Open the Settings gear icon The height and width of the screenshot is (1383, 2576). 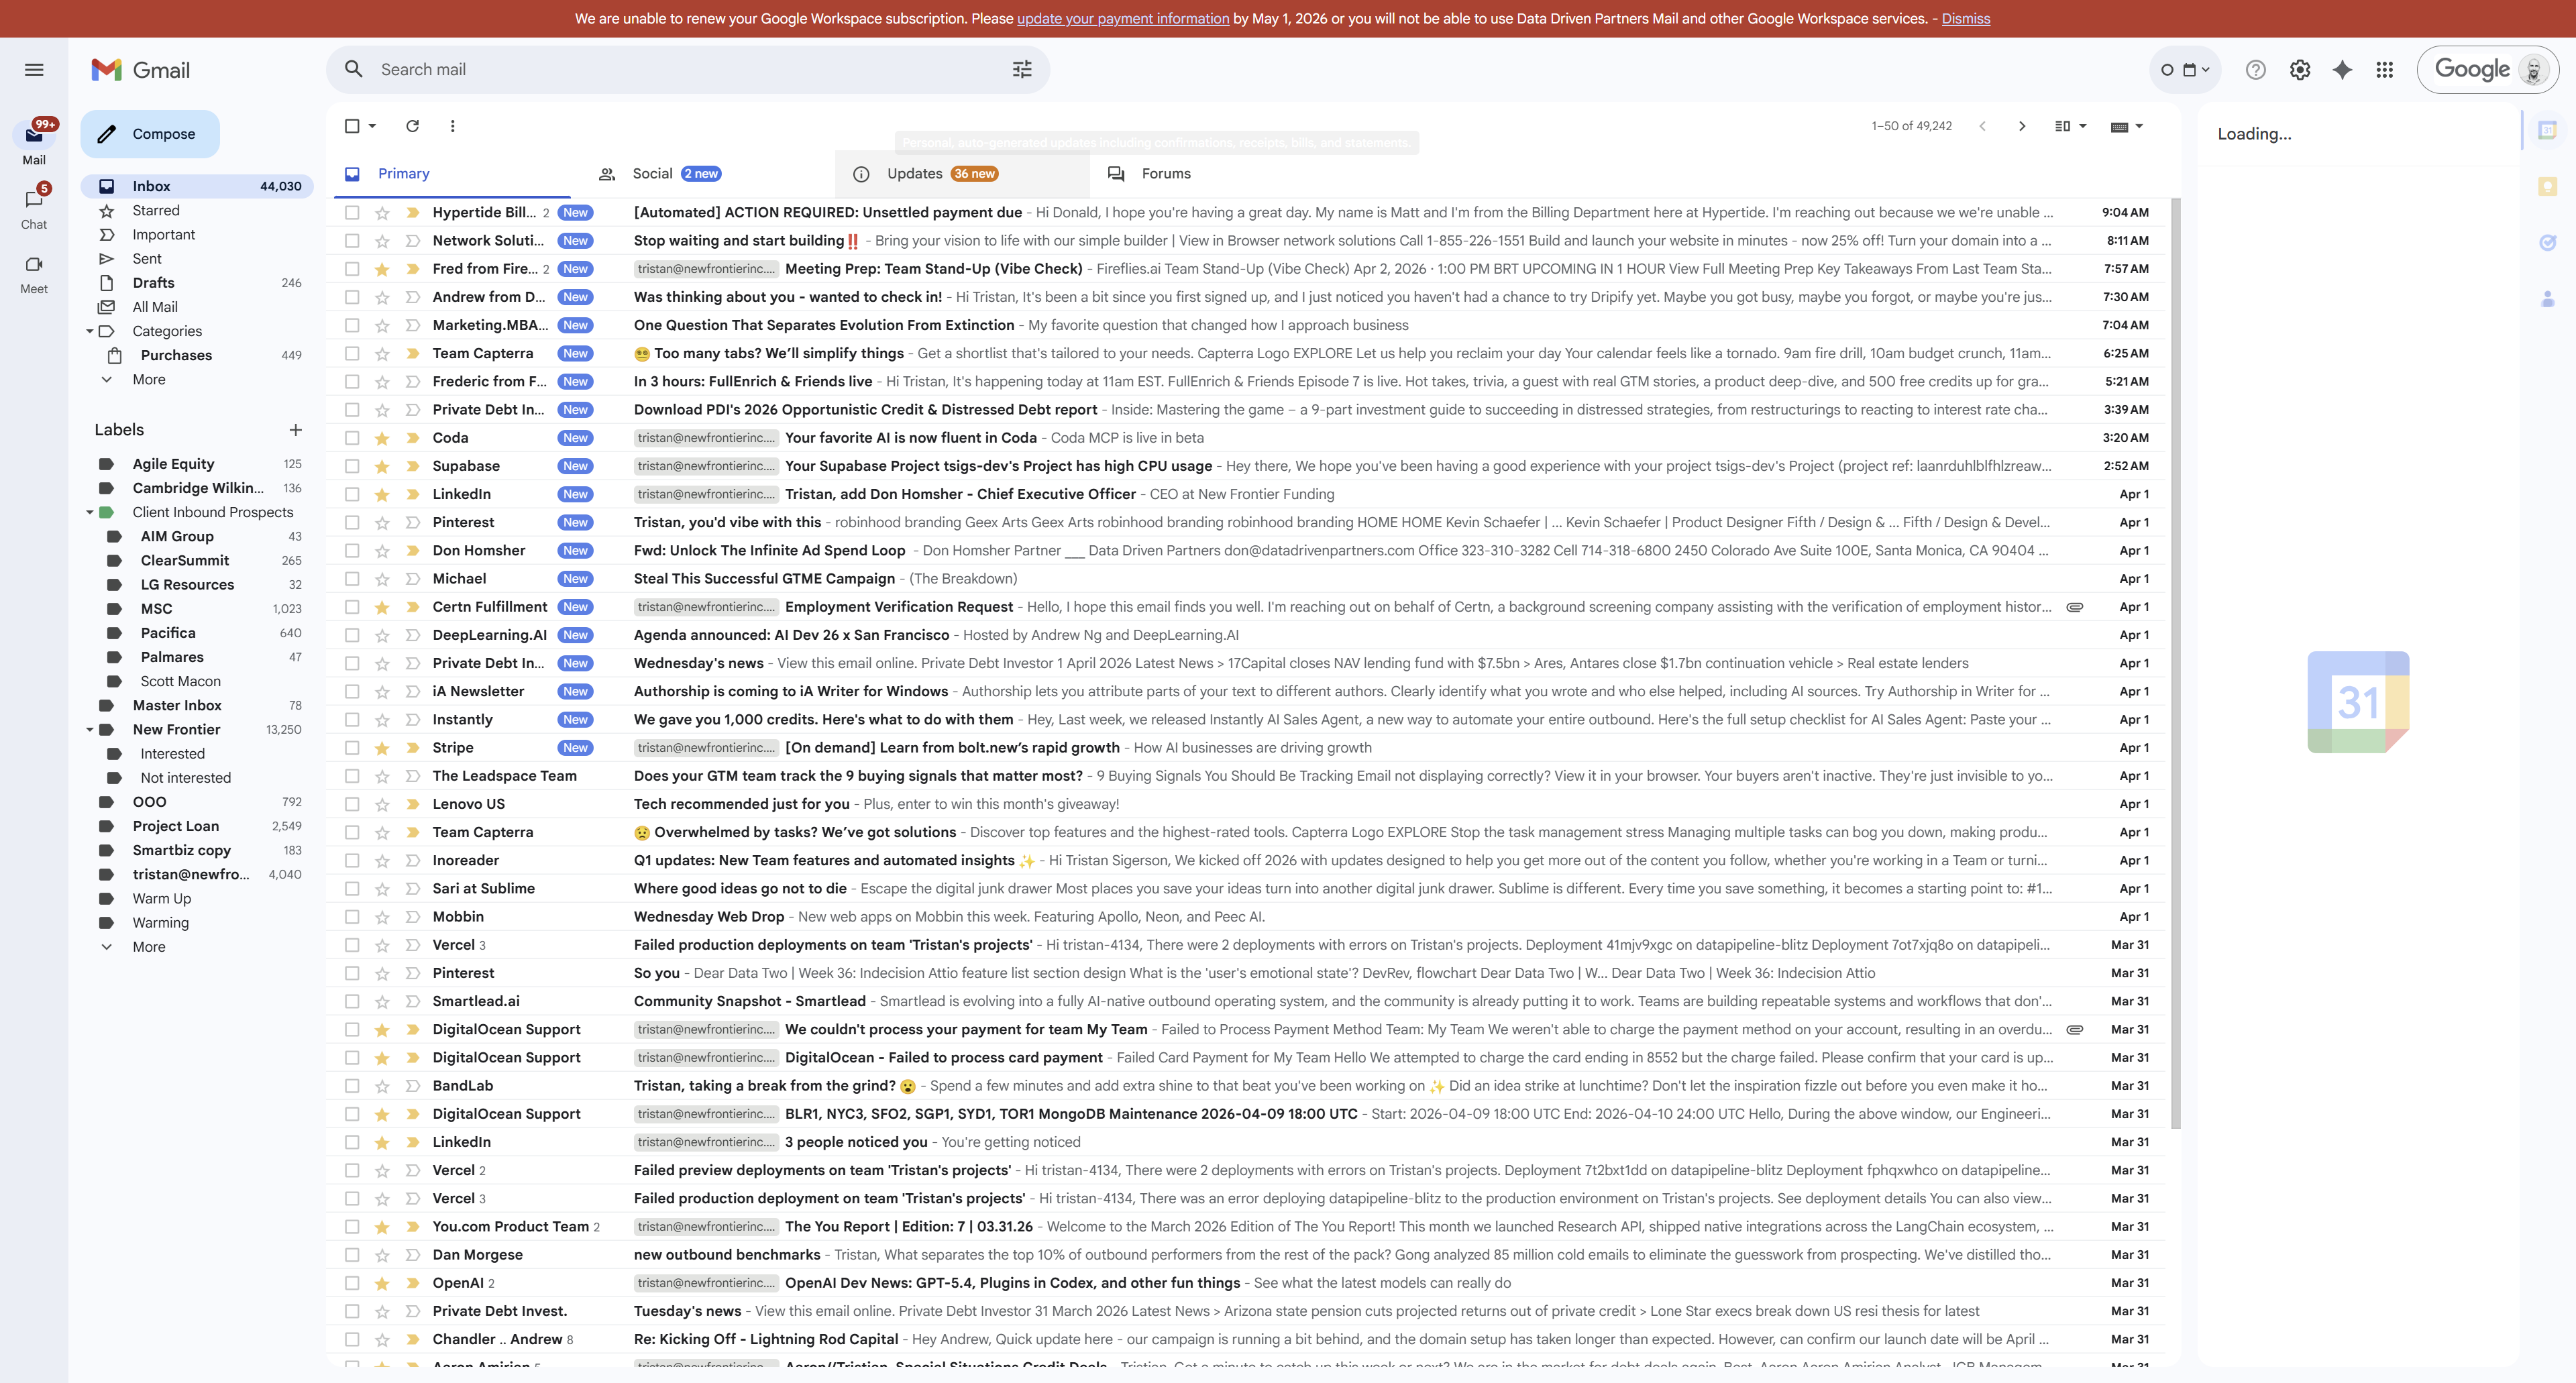pos(2300,69)
